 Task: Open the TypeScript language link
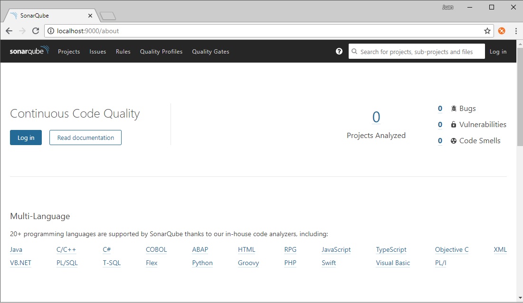(x=391, y=250)
